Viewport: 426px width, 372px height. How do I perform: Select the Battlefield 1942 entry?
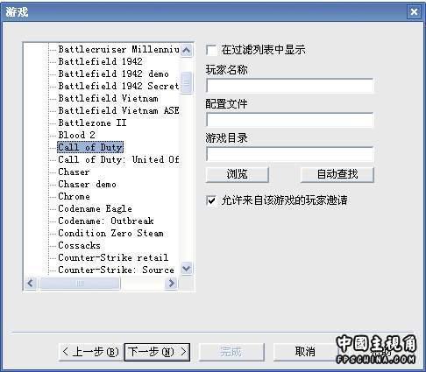[100, 61]
